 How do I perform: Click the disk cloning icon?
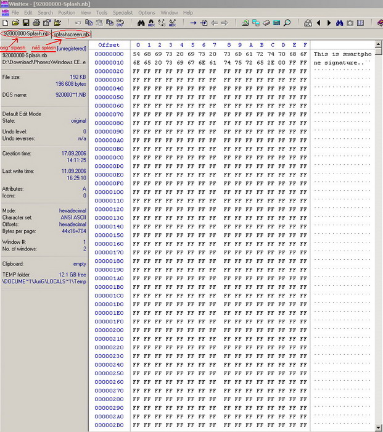(x=245, y=23)
